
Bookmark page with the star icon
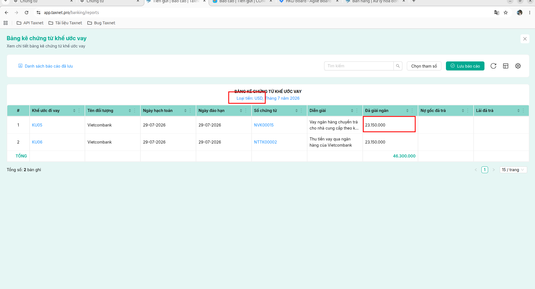[506, 13]
